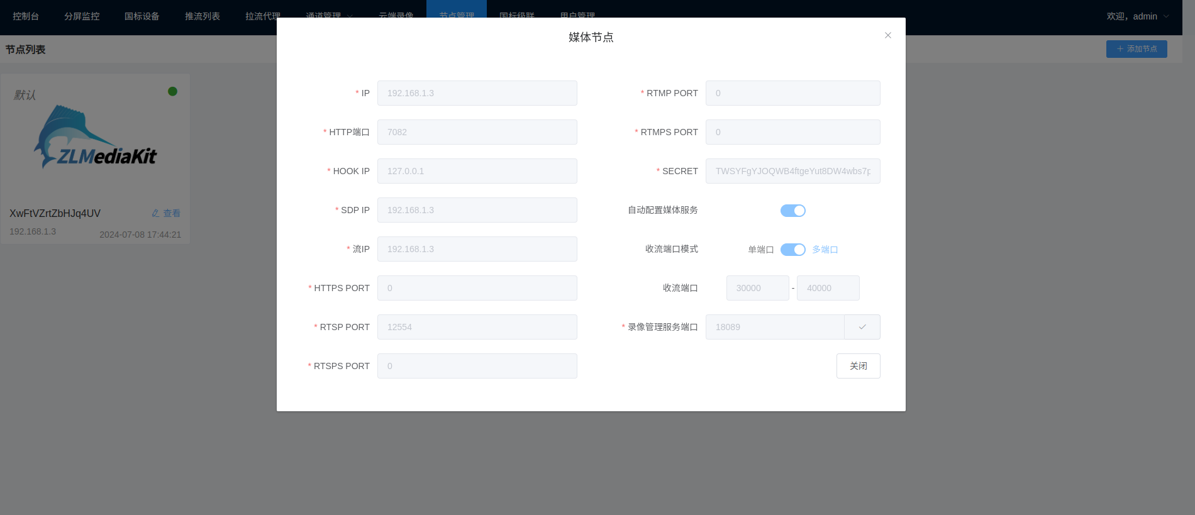Click the checkmark icon beside 录像管理服务端口
Image resolution: width=1195 pixels, height=515 pixels.
(x=862, y=327)
